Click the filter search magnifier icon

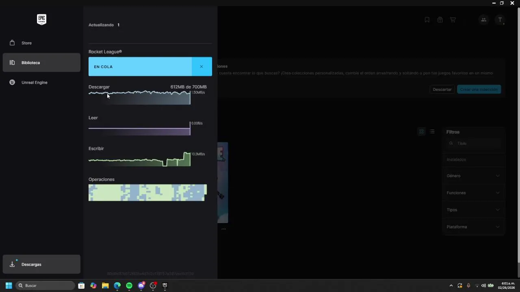pos(451,143)
